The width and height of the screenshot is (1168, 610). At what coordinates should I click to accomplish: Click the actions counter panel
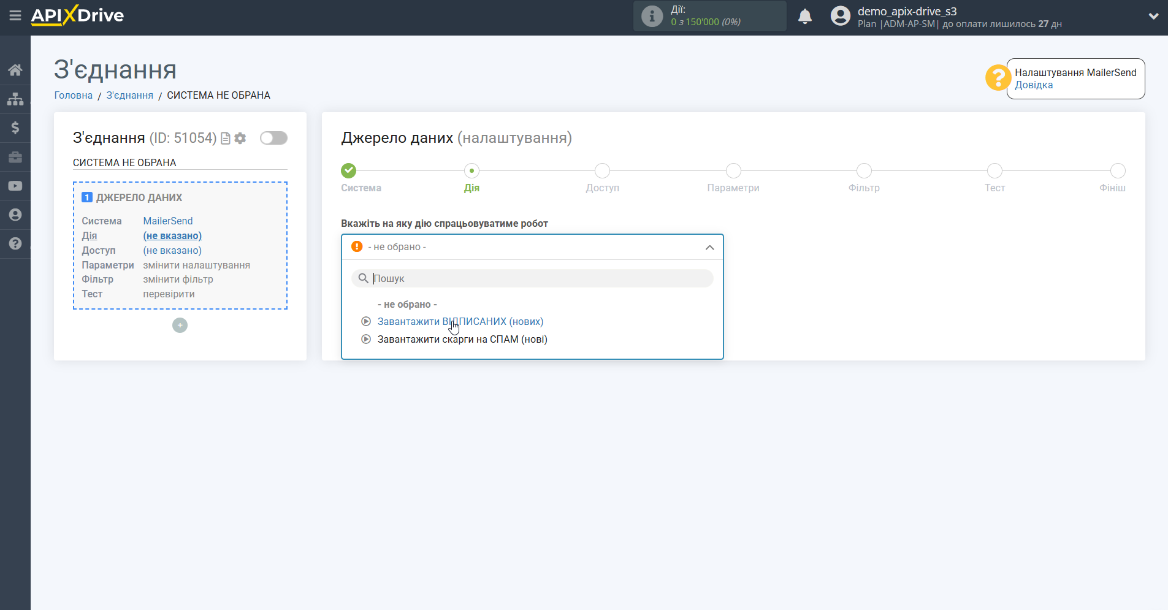coord(710,16)
